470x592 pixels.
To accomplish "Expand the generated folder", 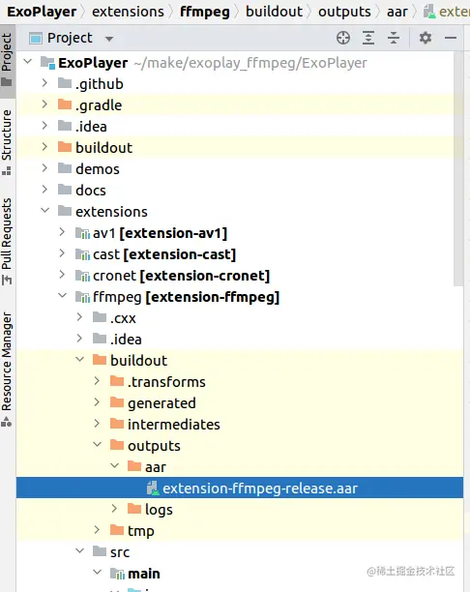I will tap(97, 402).
